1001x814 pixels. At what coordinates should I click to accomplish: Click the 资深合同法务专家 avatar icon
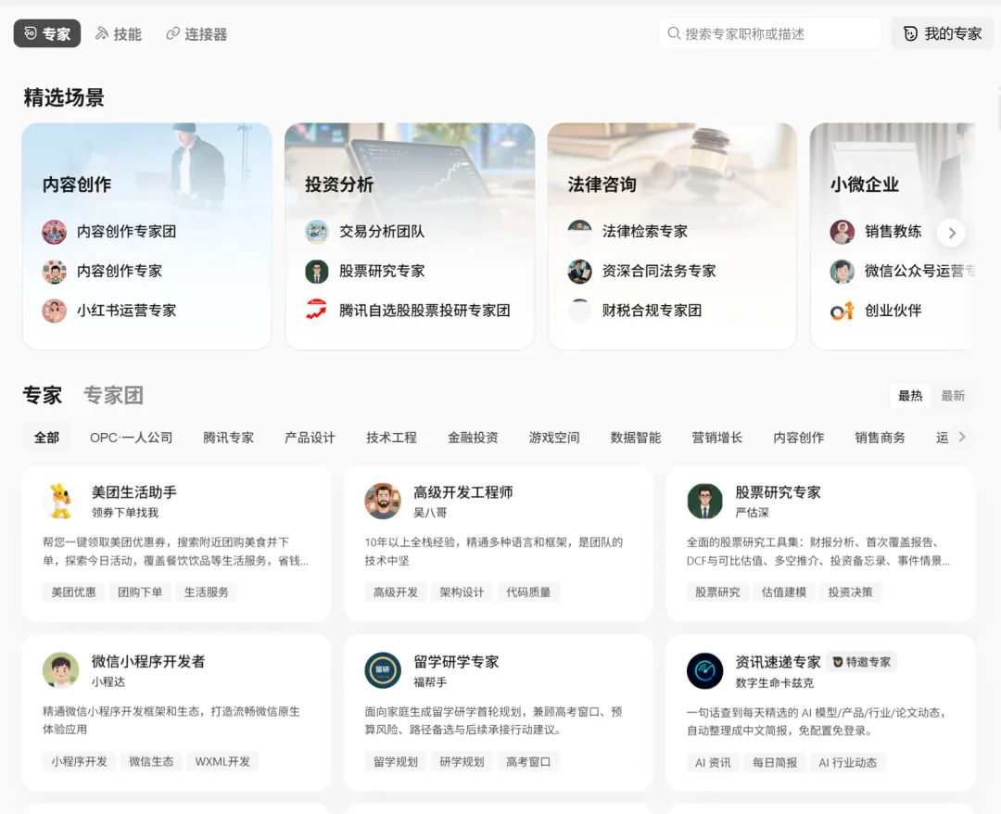[x=579, y=272]
